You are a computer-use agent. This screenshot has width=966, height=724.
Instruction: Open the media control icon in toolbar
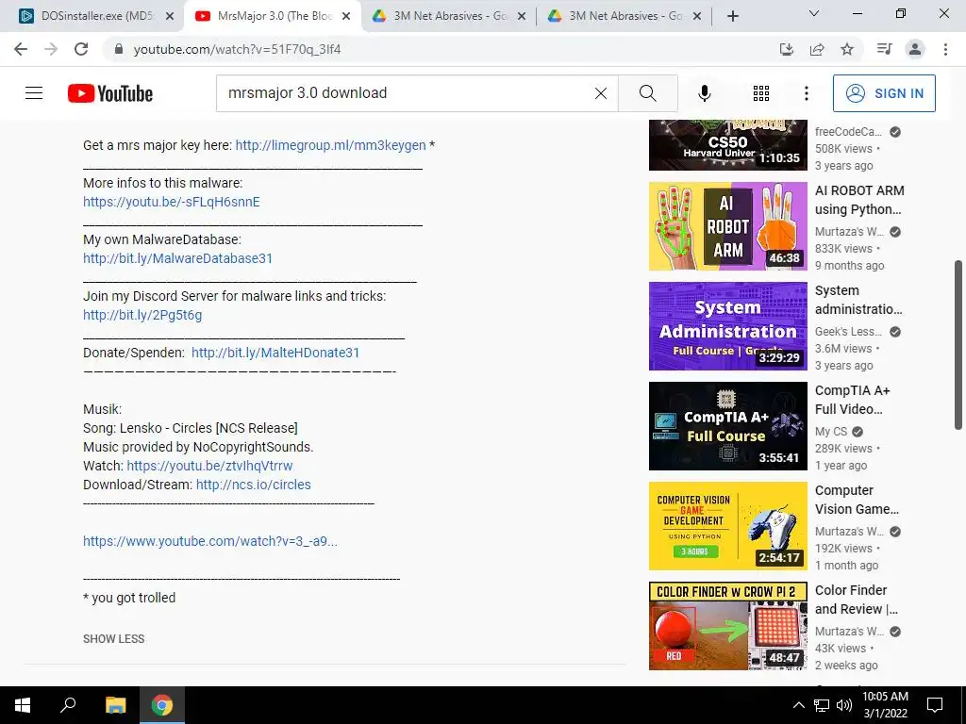(884, 49)
